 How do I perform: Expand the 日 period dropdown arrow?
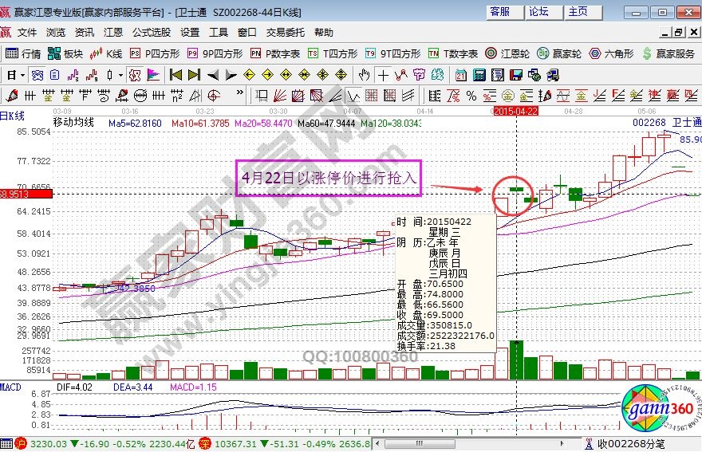point(23,75)
